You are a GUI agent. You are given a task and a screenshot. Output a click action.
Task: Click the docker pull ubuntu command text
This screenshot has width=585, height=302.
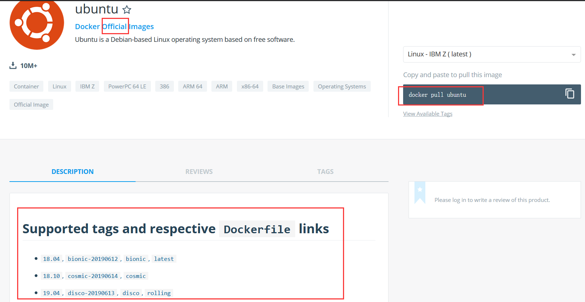coord(437,95)
